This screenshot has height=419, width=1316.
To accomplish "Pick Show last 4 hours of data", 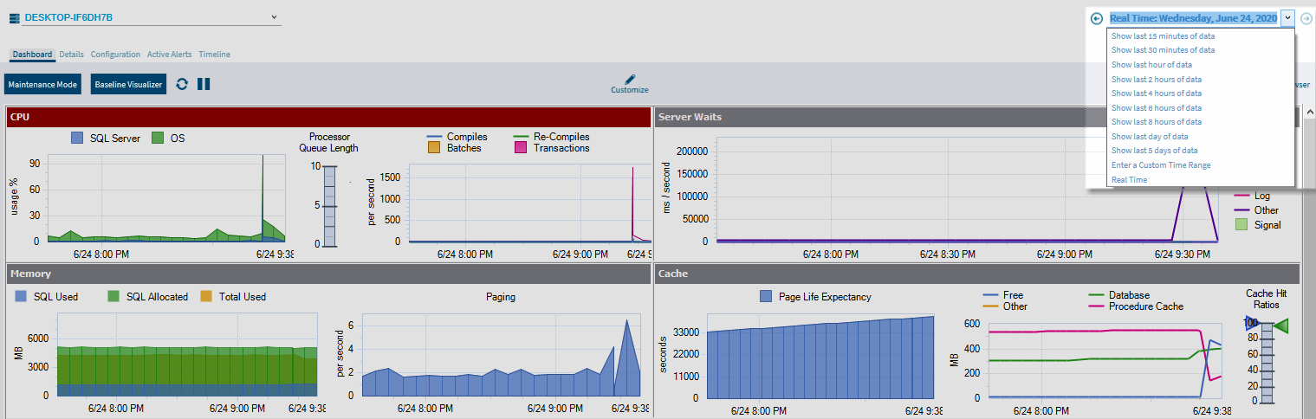I will pyautogui.click(x=1157, y=93).
